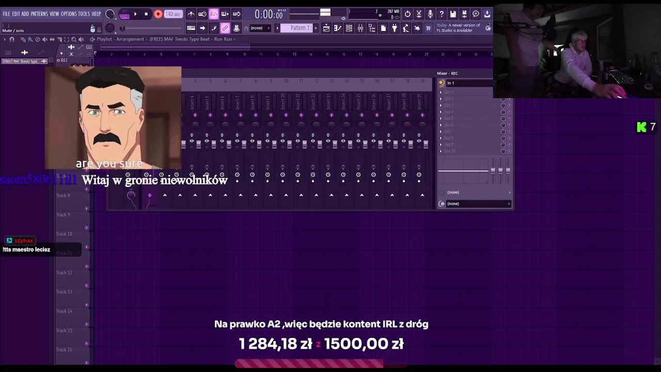Screen dimensions: 661x372
Task: Select the (FREE) MAF Teeski Type clip
Action: [x=24, y=61]
